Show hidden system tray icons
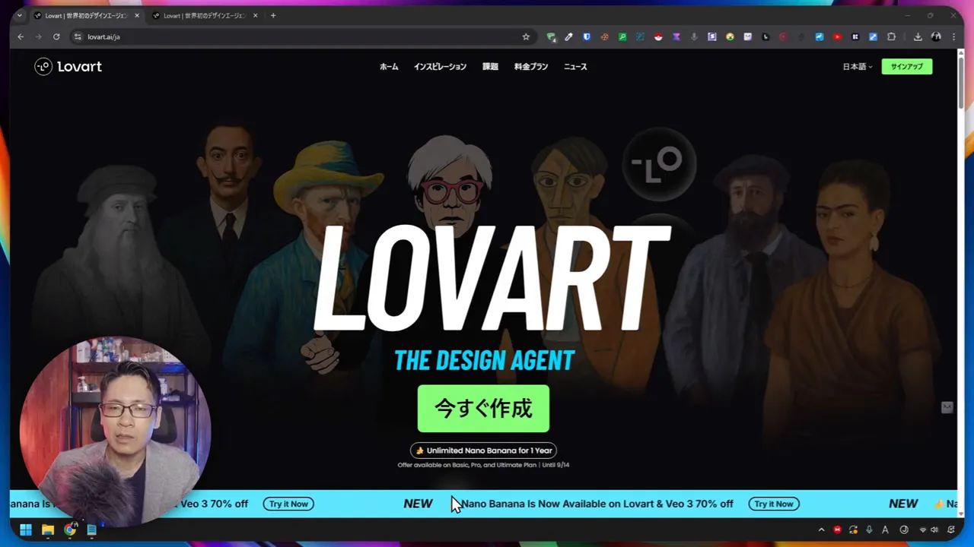Screen dimensions: 974x547 click(821, 530)
